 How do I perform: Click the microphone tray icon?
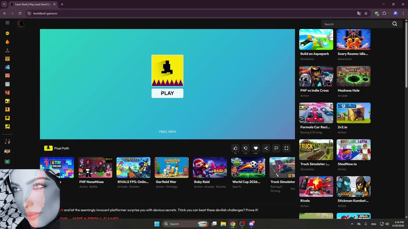(366, 224)
